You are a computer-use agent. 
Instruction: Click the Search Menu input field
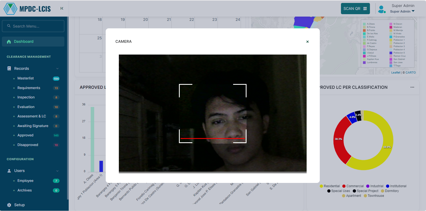coord(33,26)
